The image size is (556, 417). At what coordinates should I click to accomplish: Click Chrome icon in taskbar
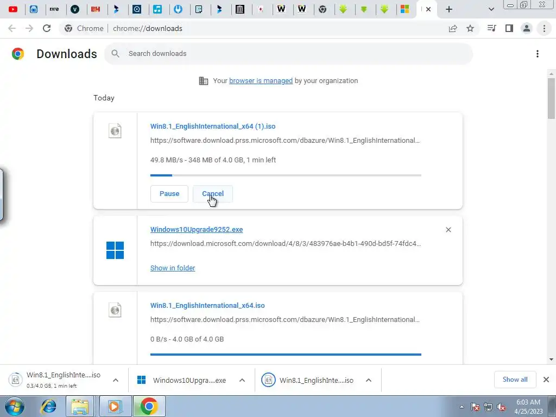coord(149,406)
